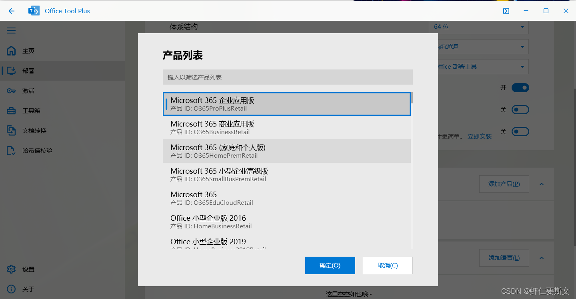Click the 取消(C) button
The height and width of the screenshot is (299, 576).
tap(388, 265)
